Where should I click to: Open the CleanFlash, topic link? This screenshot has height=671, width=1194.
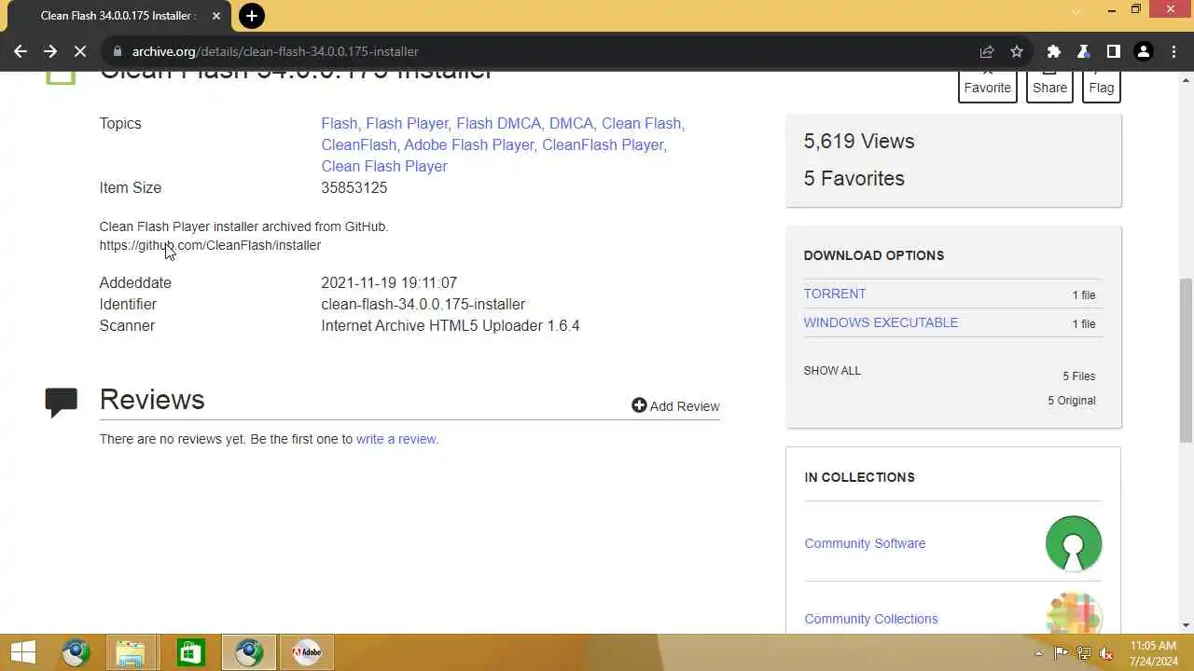pos(360,144)
